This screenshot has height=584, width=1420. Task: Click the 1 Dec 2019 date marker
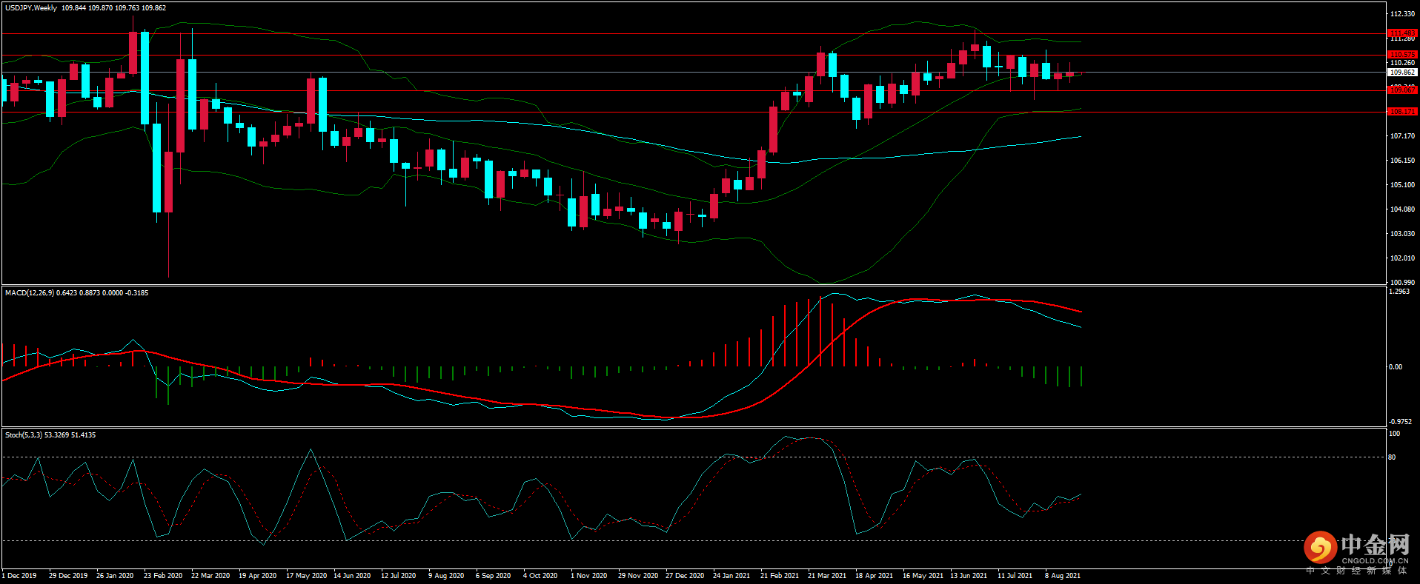(19, 576)
